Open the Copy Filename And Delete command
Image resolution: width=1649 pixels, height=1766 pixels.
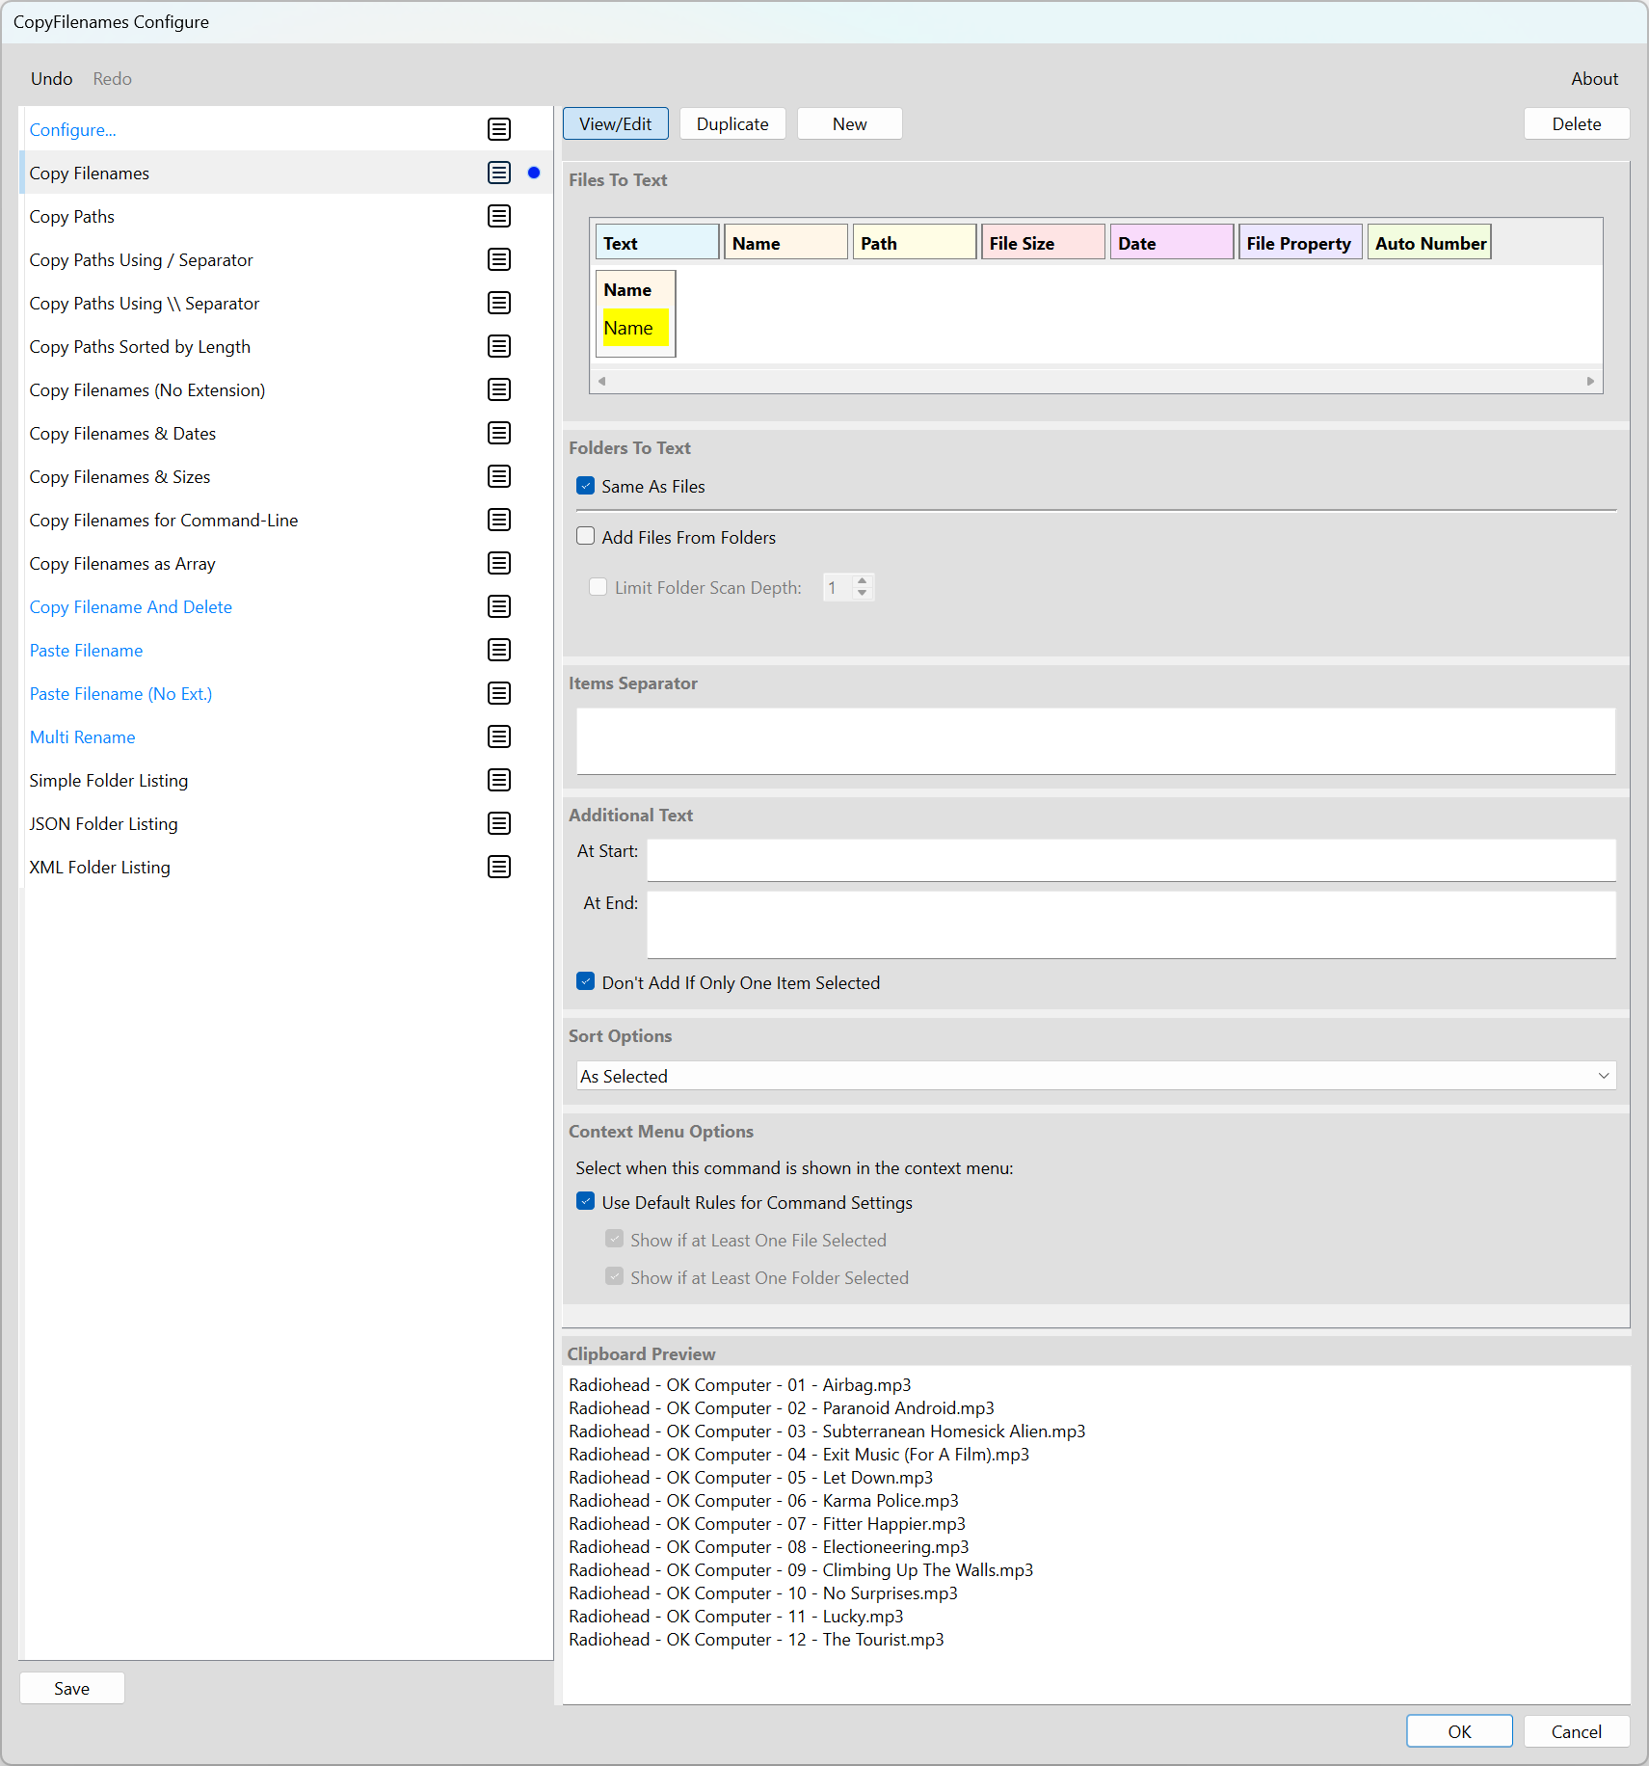130,606
